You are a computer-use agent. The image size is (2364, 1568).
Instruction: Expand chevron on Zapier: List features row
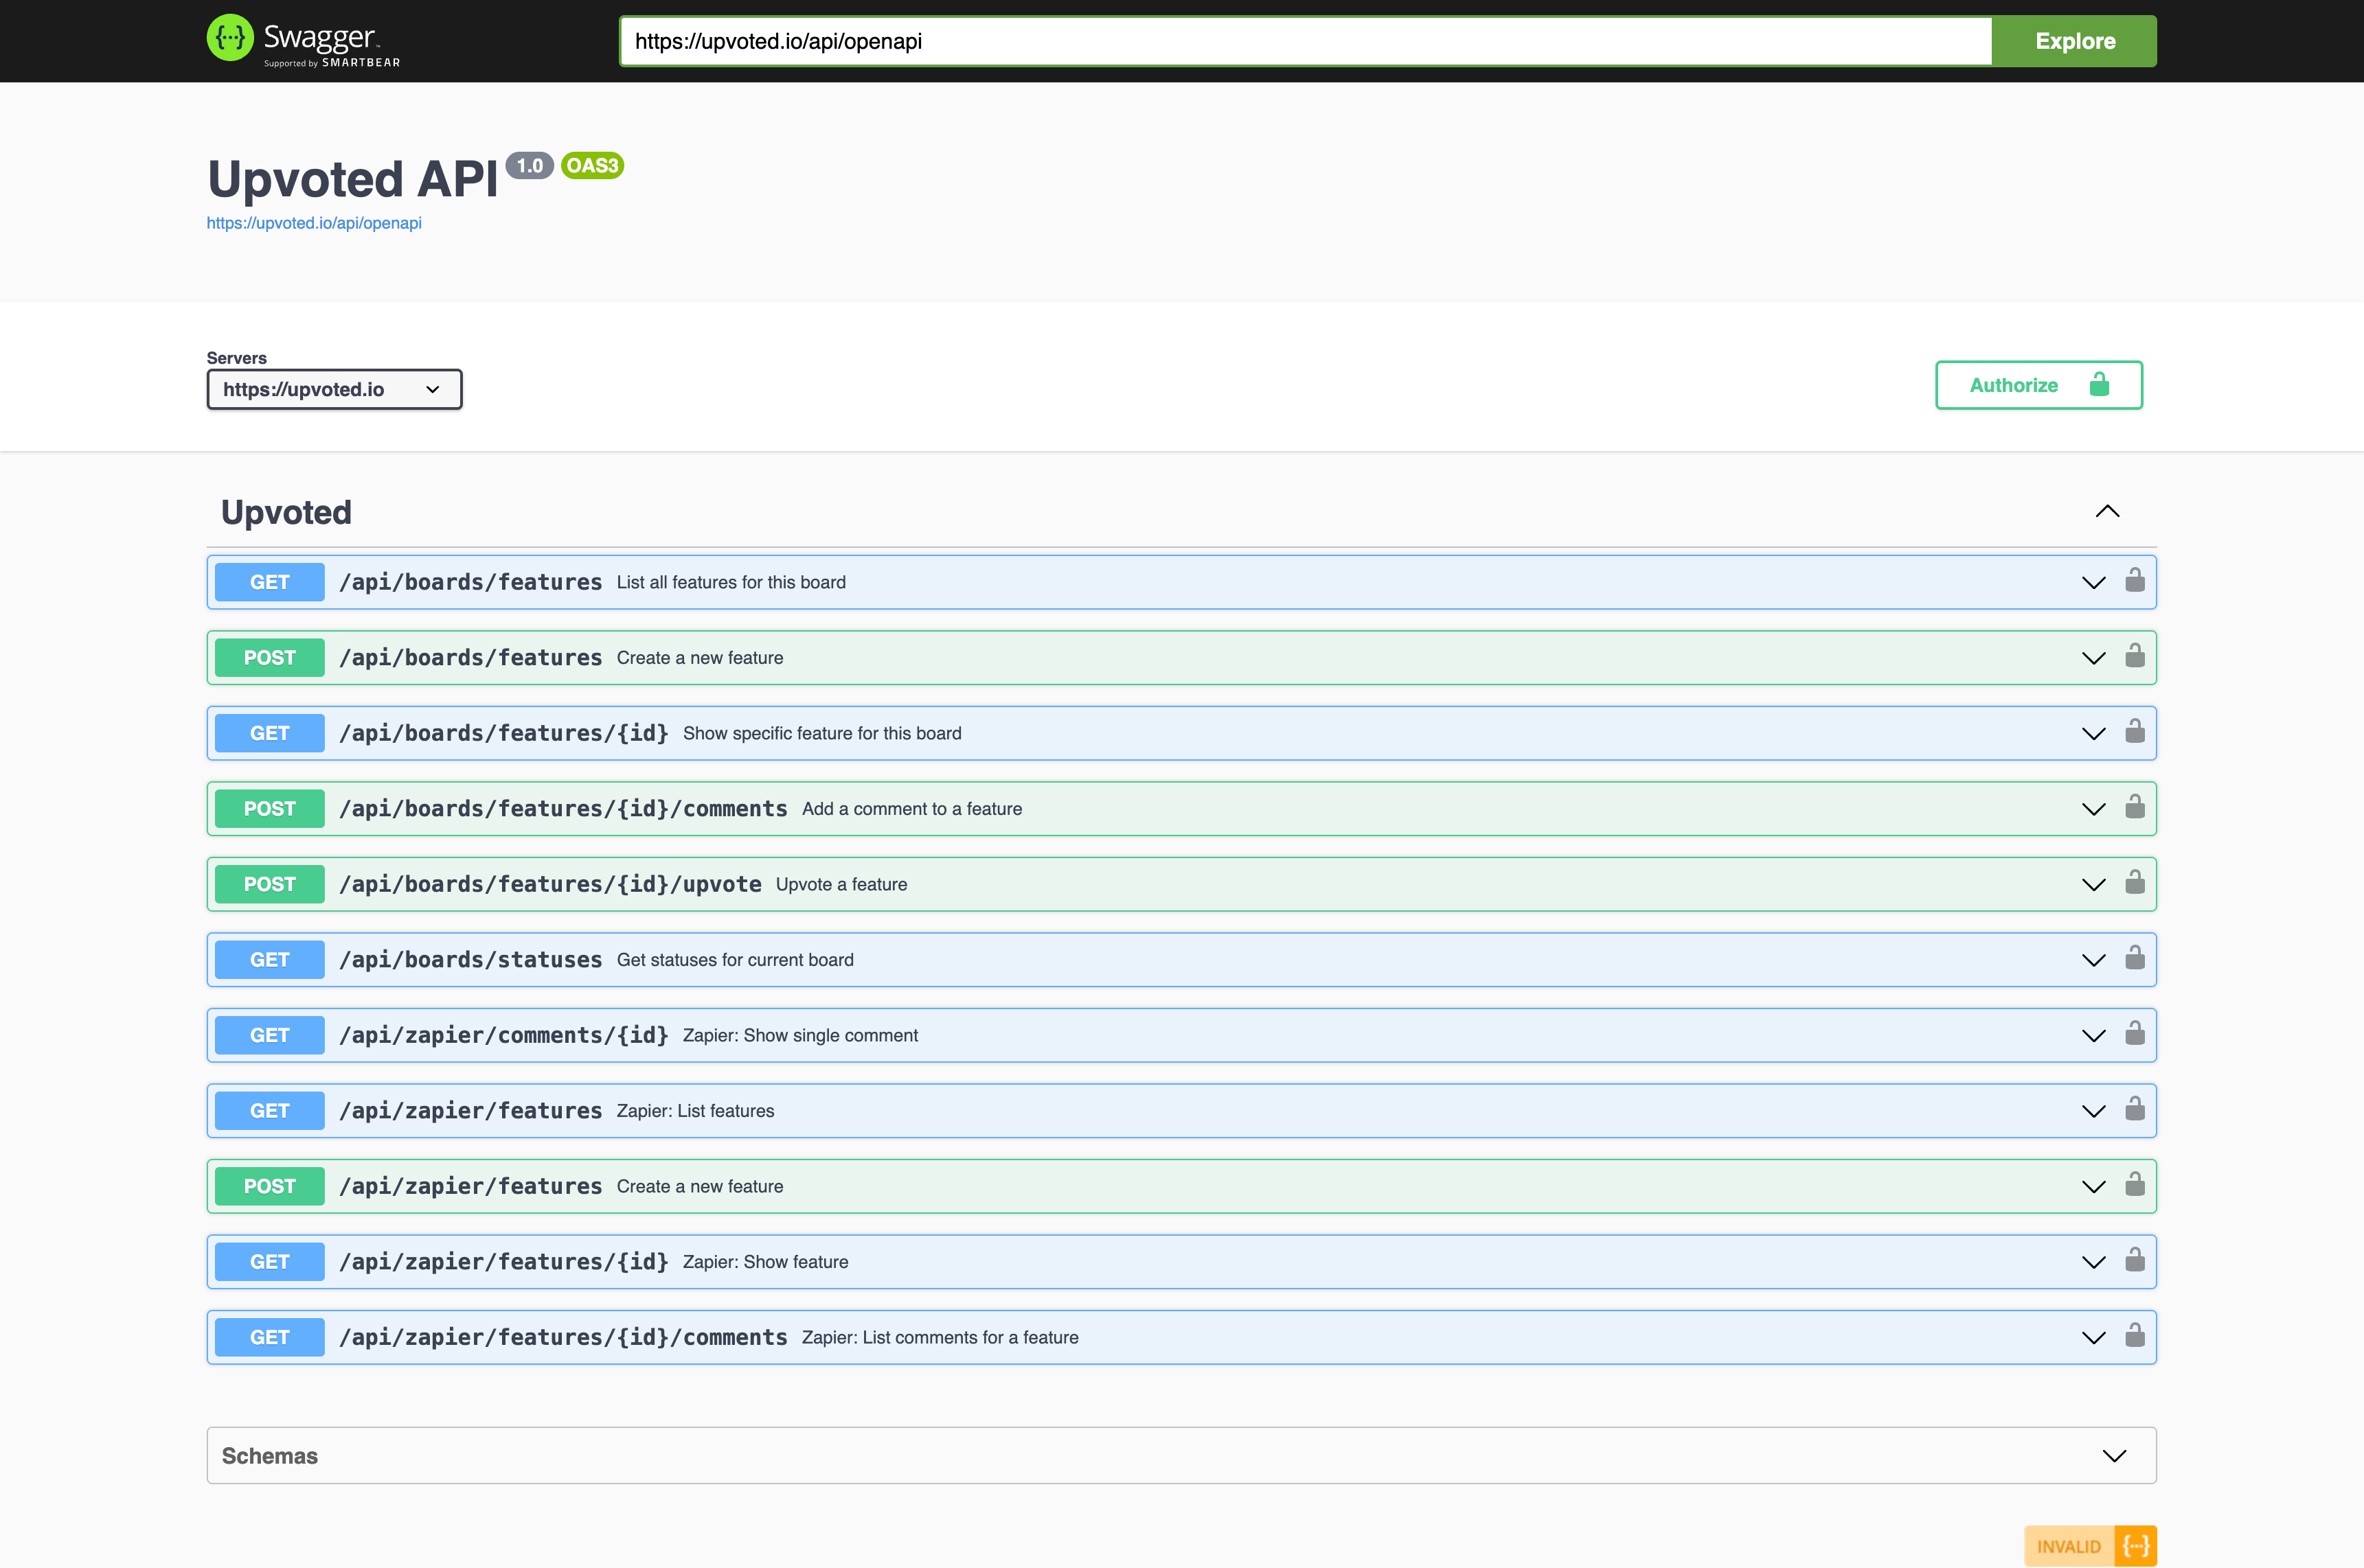tap(2093, 1111)
